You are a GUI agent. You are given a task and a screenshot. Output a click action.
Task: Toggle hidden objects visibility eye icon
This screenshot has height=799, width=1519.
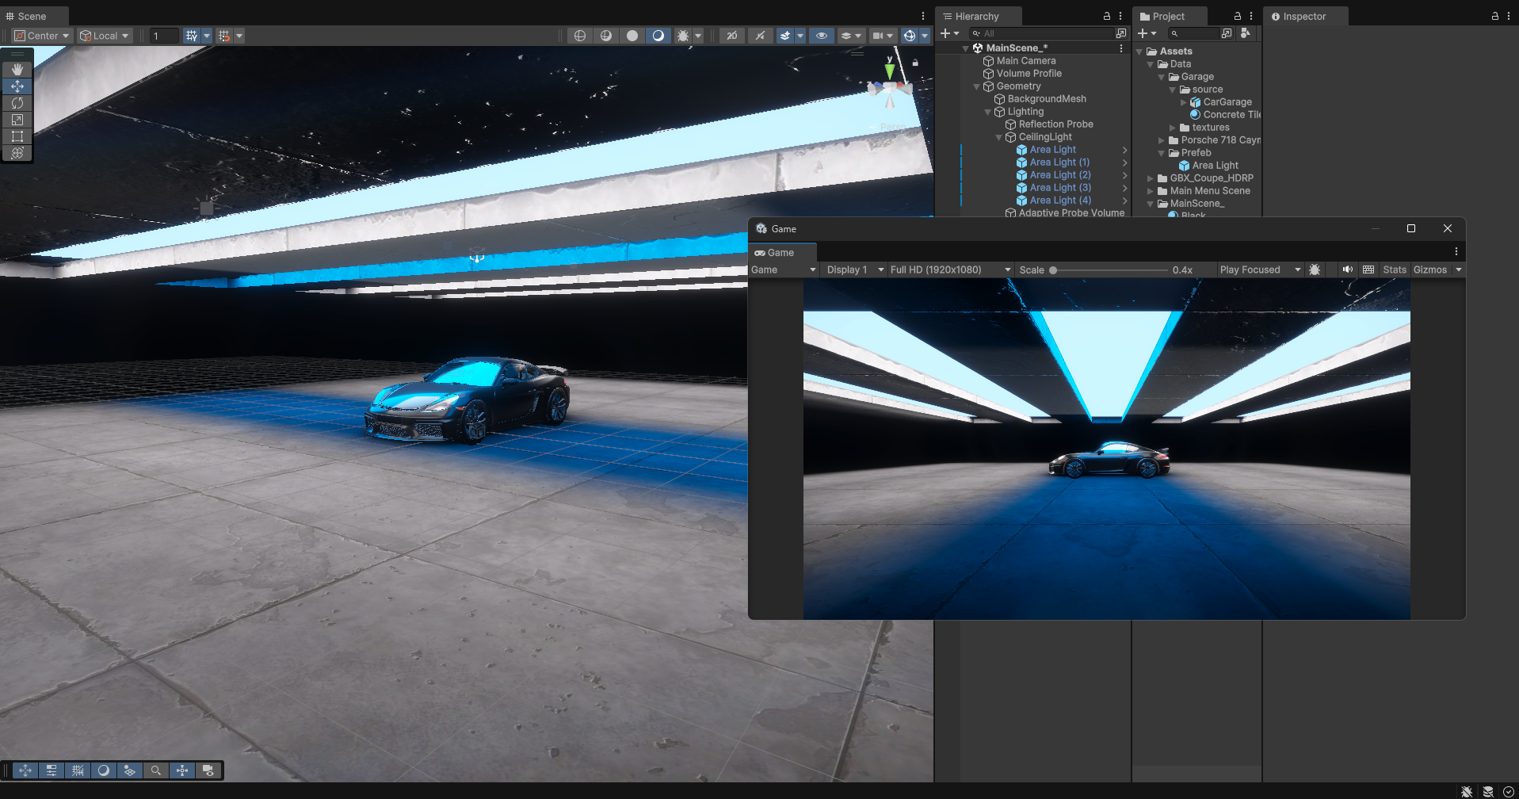coord(822,36)
